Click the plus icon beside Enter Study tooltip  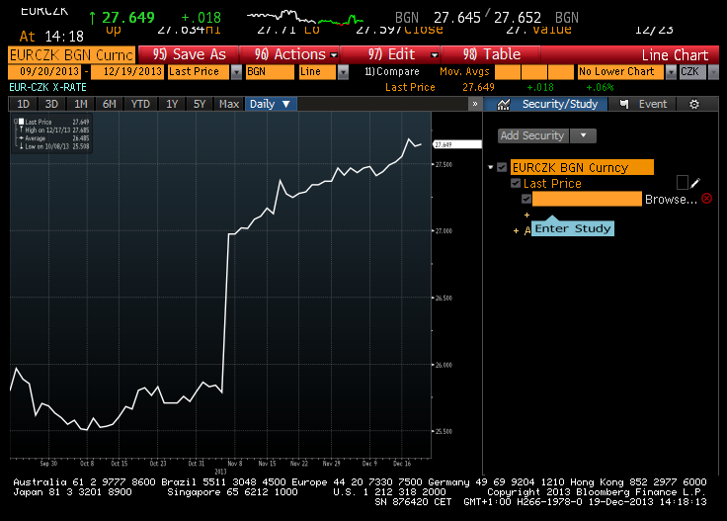click(516, 230)
